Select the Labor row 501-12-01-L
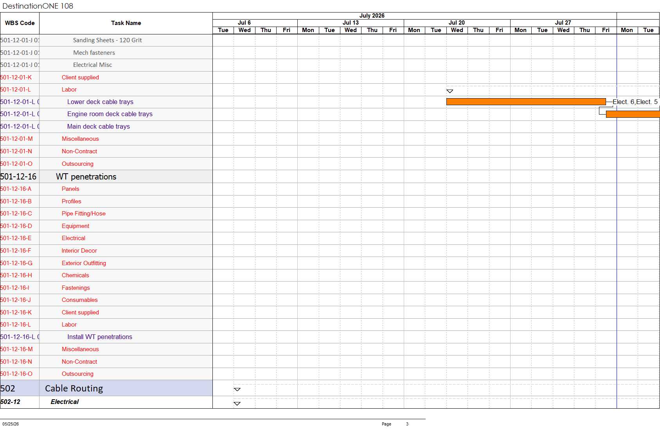660x429 pixels. click(x=69, y=90)
